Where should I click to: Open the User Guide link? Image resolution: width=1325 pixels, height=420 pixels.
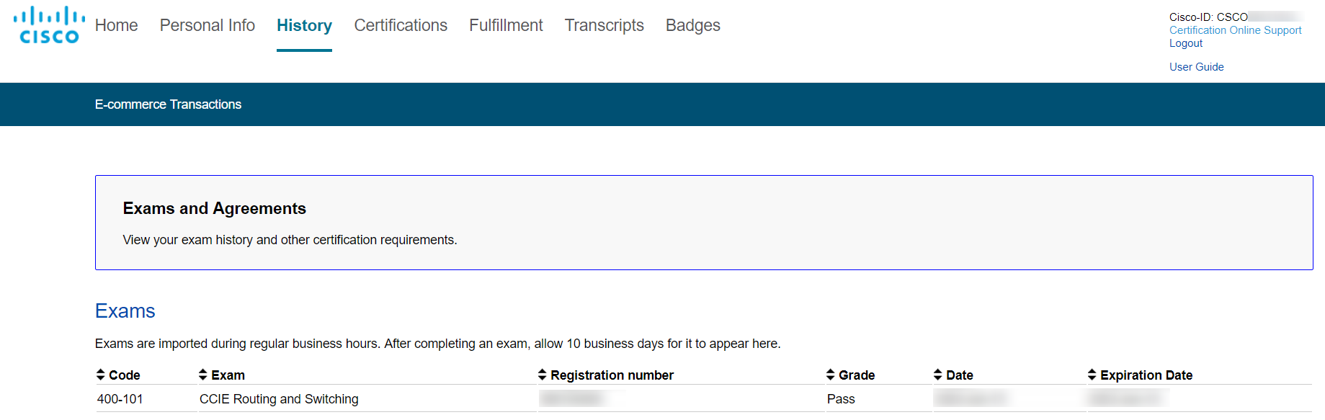pyautogui.click(x=1196, y=67)
